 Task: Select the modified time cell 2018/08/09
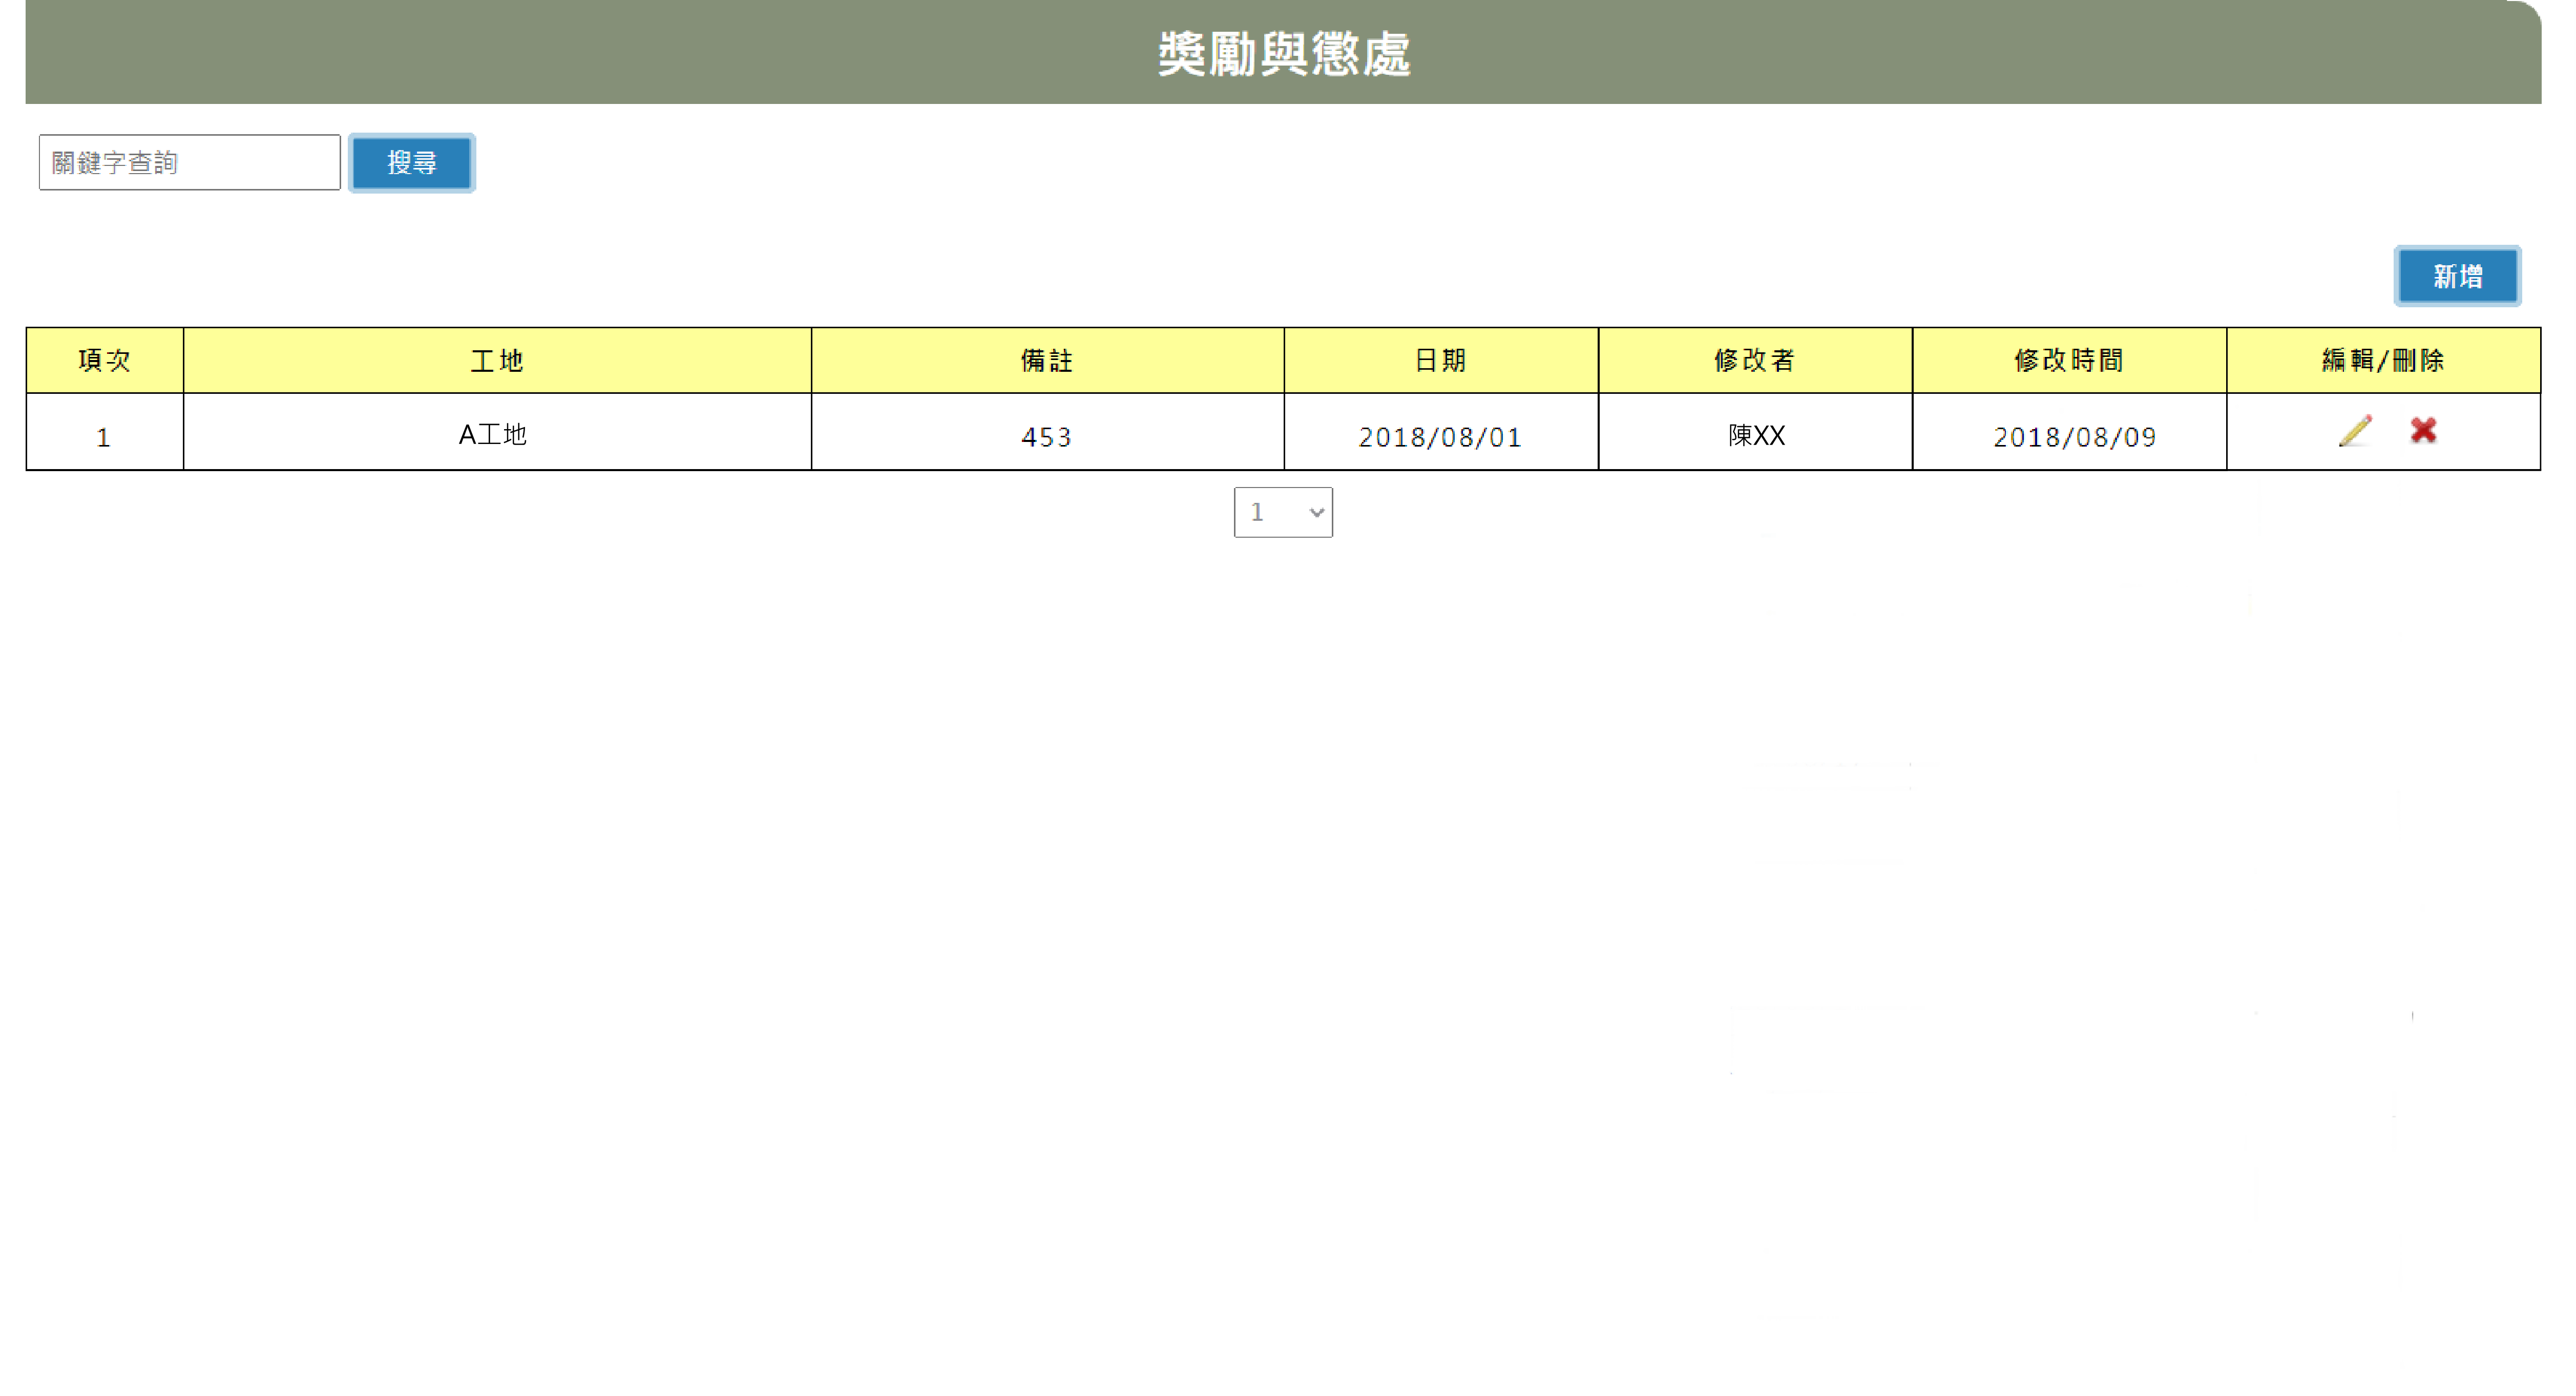2069,432
